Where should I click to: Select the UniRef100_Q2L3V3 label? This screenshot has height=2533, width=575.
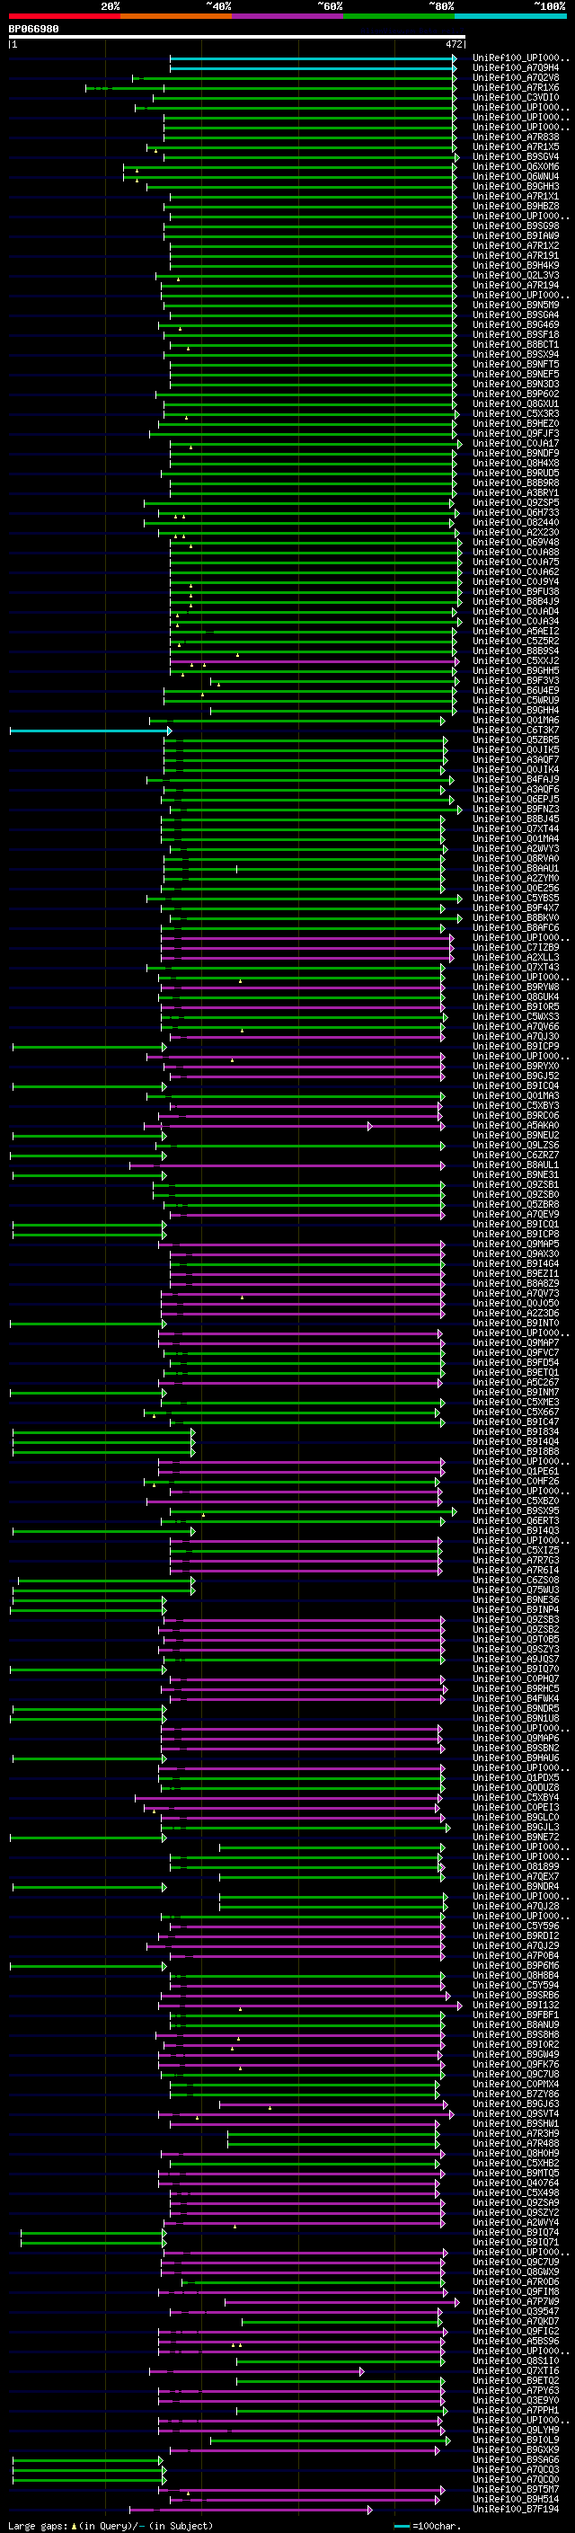point(516,275)
